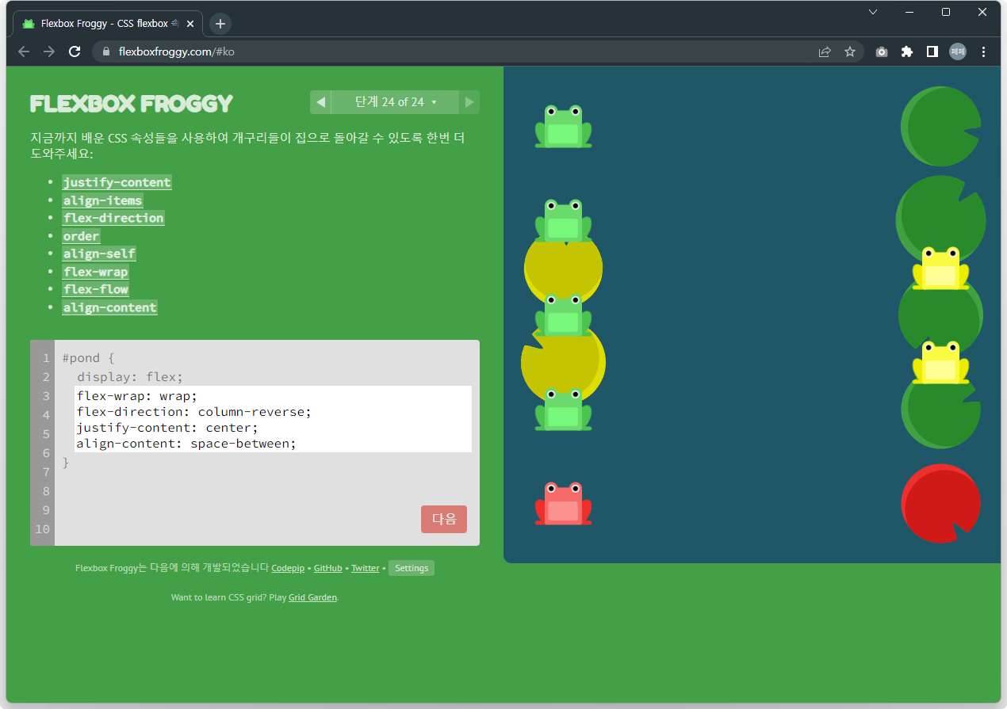
Task: Open the GitHub link
Action: tap(327, 568)
